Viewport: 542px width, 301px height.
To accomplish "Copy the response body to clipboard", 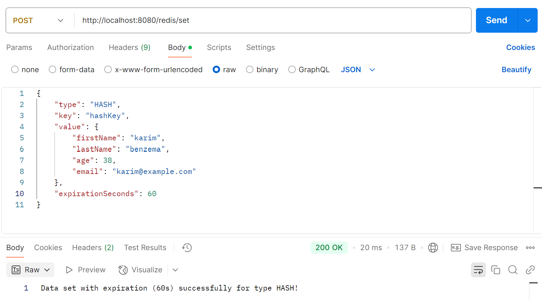I will [495, 270].
